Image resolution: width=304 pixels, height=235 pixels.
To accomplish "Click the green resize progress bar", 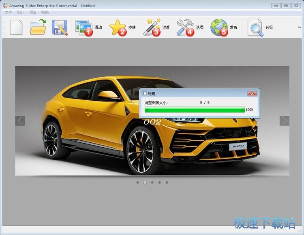I will (x=195, y=110).
